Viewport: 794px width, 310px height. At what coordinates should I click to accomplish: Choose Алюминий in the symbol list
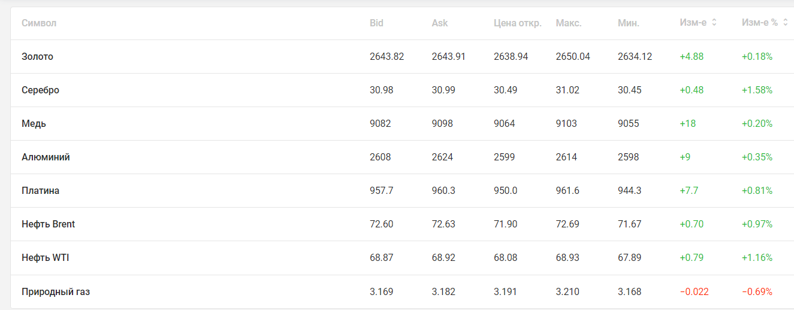click(x=46, y=157)
